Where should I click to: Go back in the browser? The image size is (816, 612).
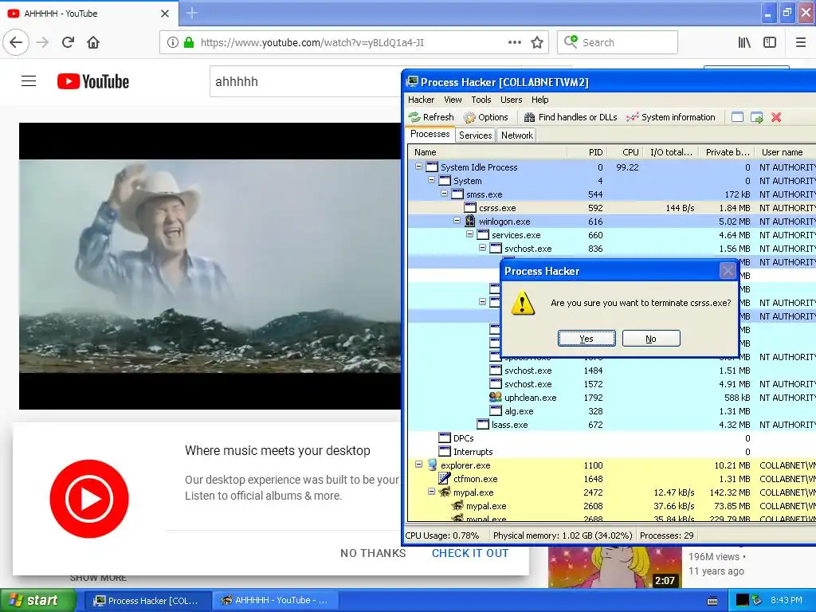pyautogui.click(x=16, y=43)
